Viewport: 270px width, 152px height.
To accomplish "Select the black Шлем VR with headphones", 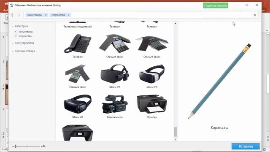I will pos(115,74).
